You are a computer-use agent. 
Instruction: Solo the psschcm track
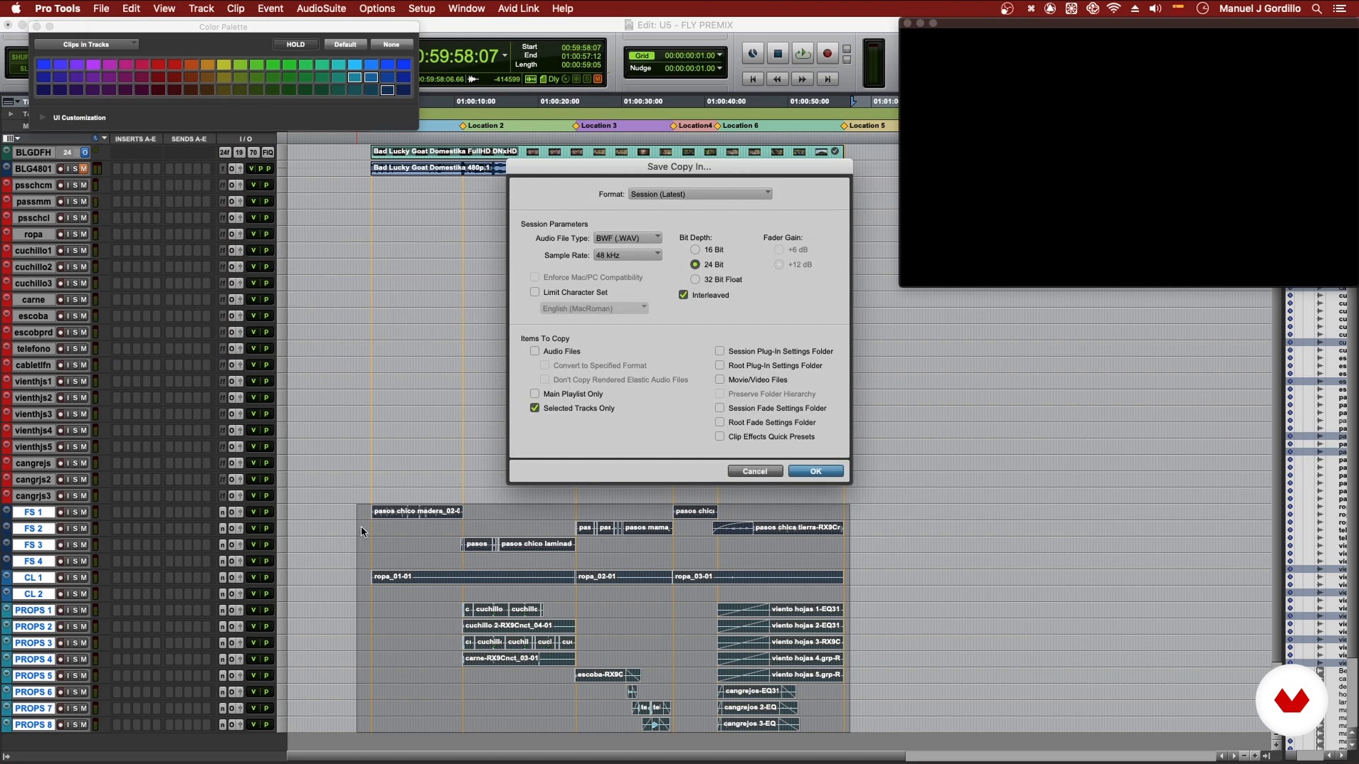tap(75, 185)
